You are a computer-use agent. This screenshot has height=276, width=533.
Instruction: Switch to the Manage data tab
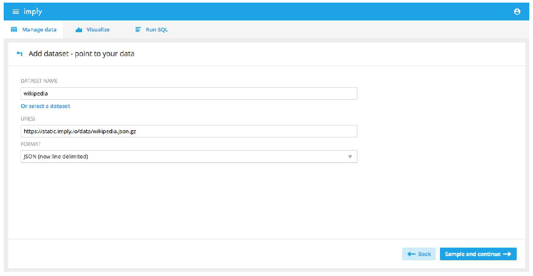coord(39,30)
